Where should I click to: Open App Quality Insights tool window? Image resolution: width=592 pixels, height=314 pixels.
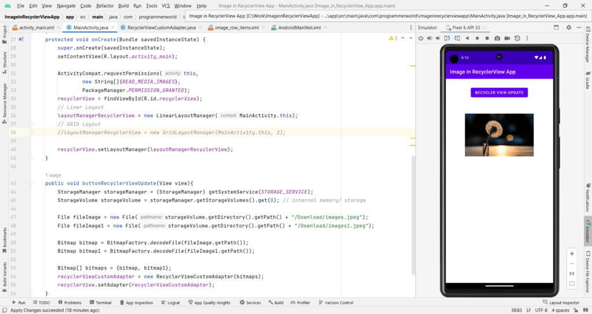pos(209,302)
